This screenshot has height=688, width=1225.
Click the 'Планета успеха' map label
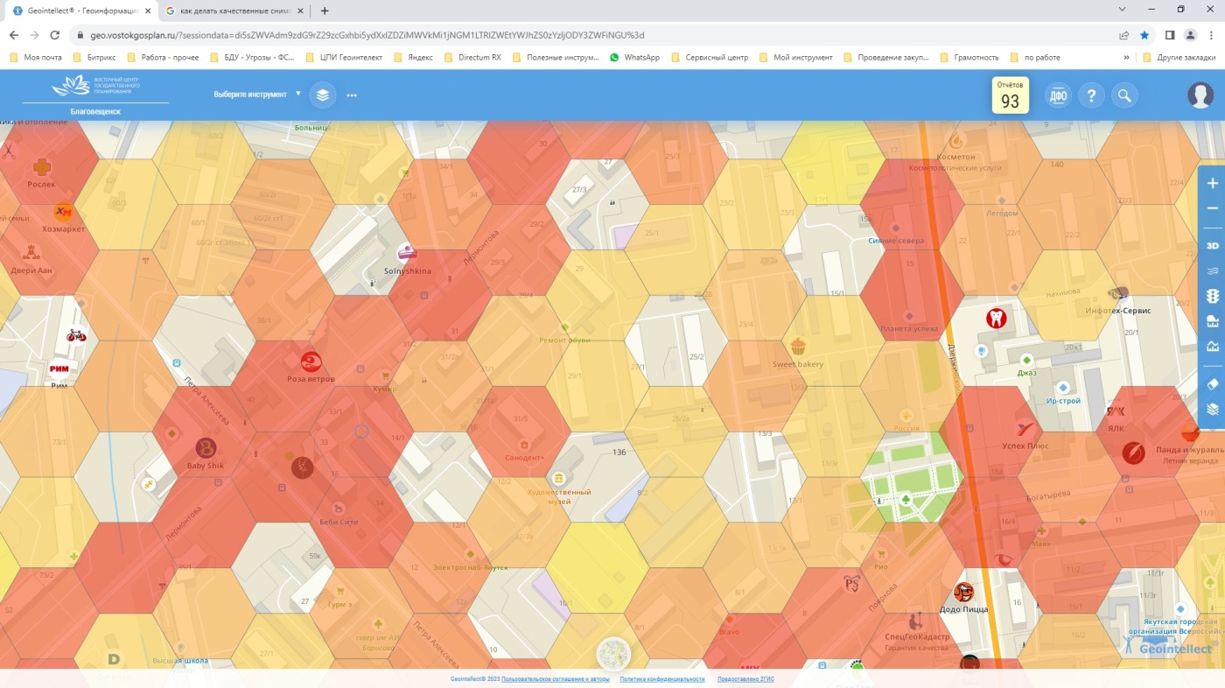[909, 329]
